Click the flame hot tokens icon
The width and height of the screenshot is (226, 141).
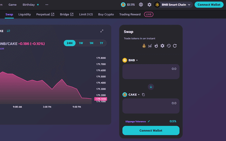coord(156,46)
